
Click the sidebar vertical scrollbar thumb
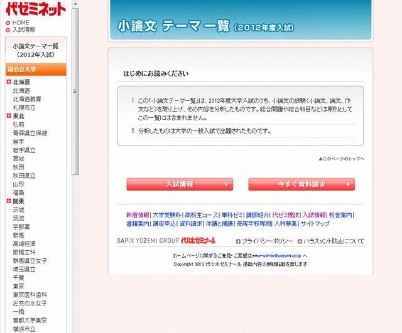75,92
